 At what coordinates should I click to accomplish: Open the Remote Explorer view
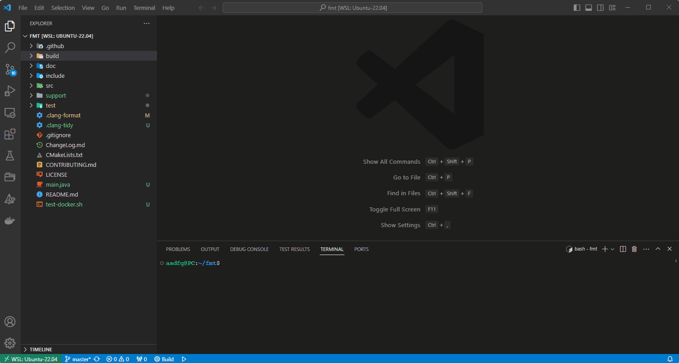click(10, 112)
